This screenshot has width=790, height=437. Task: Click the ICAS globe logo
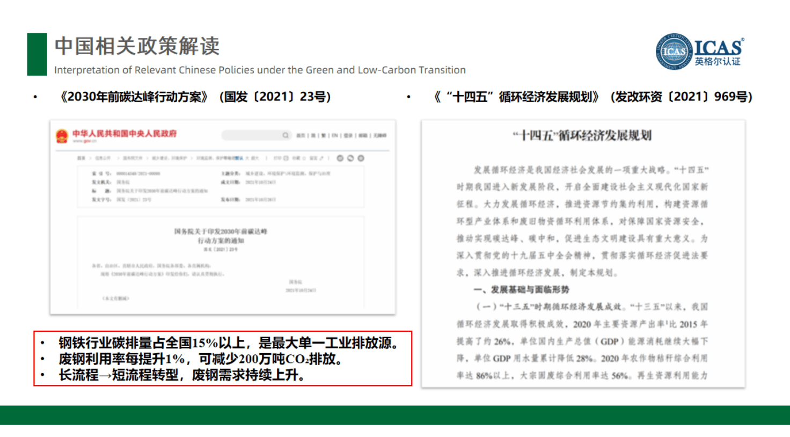[x=674, y=52]
